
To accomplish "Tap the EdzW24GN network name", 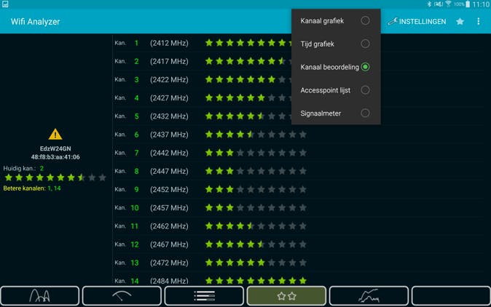I will point(55,148).
